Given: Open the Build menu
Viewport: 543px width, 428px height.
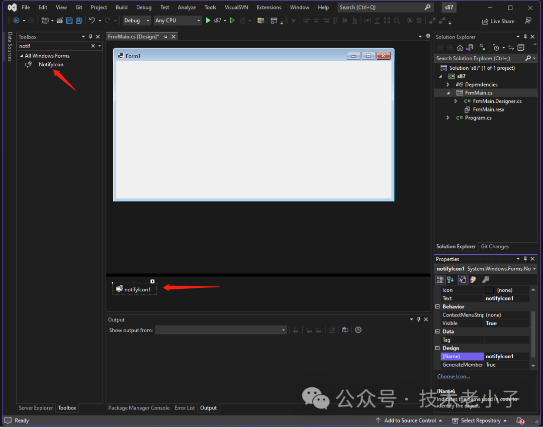Looking at the screenshot, I should [x=121, y=8].
